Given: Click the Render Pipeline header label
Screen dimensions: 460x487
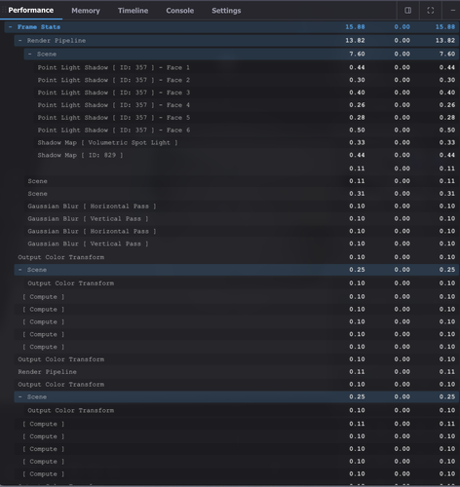Looking at the screenshot, I should [57, 41].
